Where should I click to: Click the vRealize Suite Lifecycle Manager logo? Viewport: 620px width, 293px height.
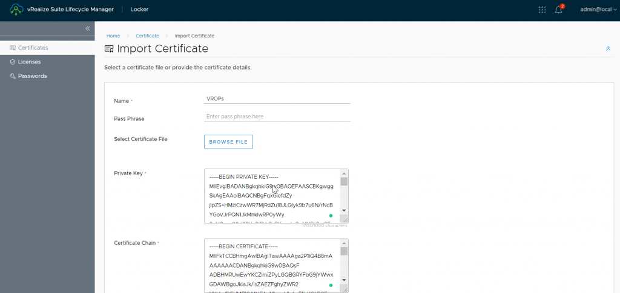pos(16,10)
